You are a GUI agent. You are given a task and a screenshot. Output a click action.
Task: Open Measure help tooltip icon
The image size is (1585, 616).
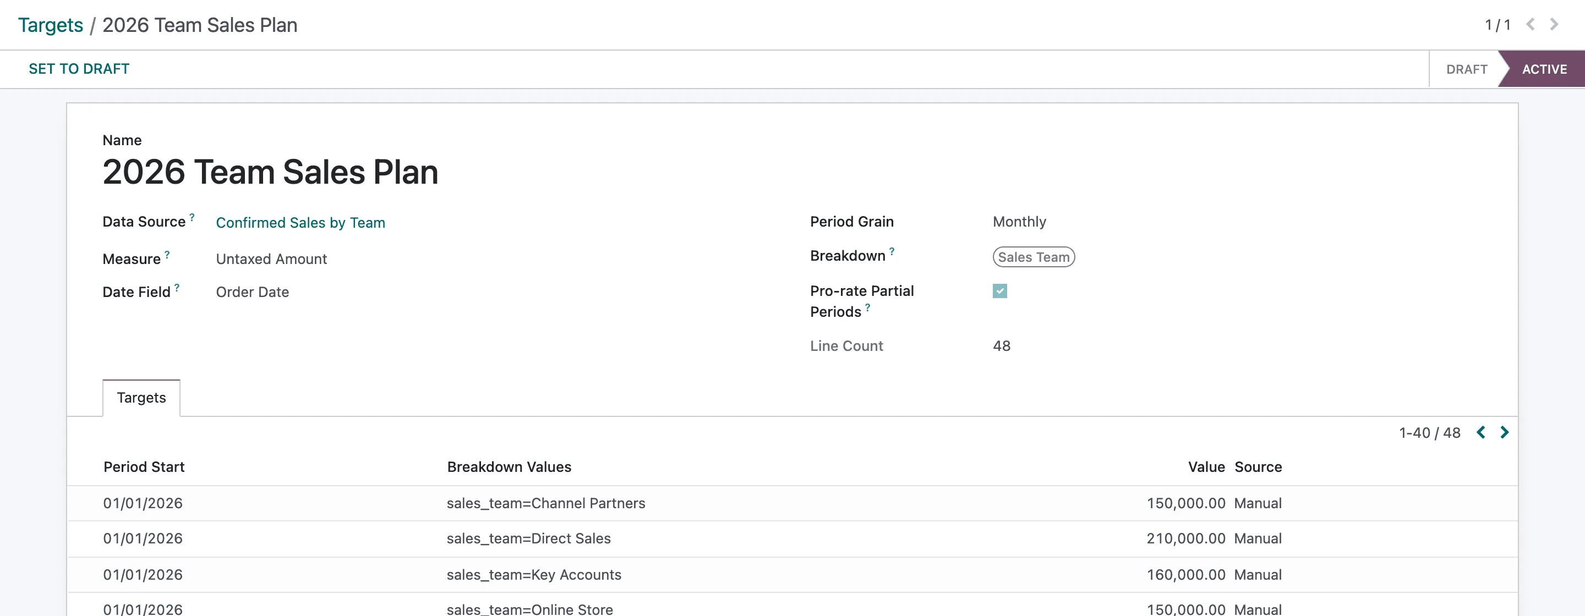(167, 255)
